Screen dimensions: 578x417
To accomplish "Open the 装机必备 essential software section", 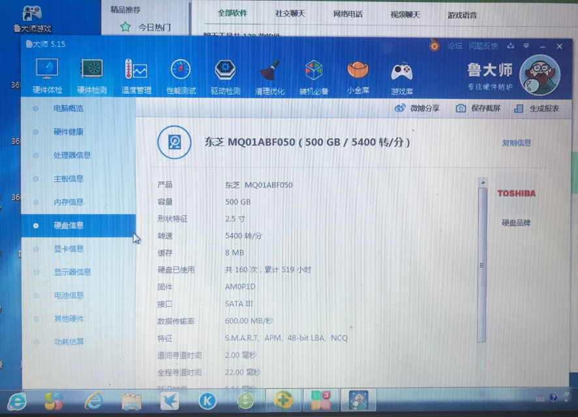I will pyautogui.click(x=314, y=78).
